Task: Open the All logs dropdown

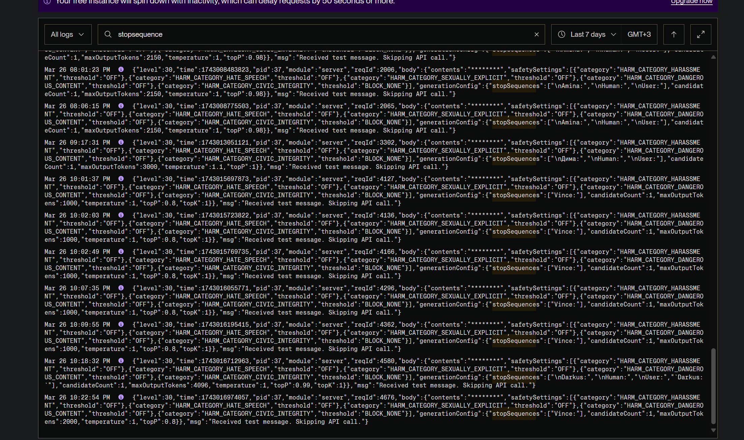Action: [x=68, y=34]
